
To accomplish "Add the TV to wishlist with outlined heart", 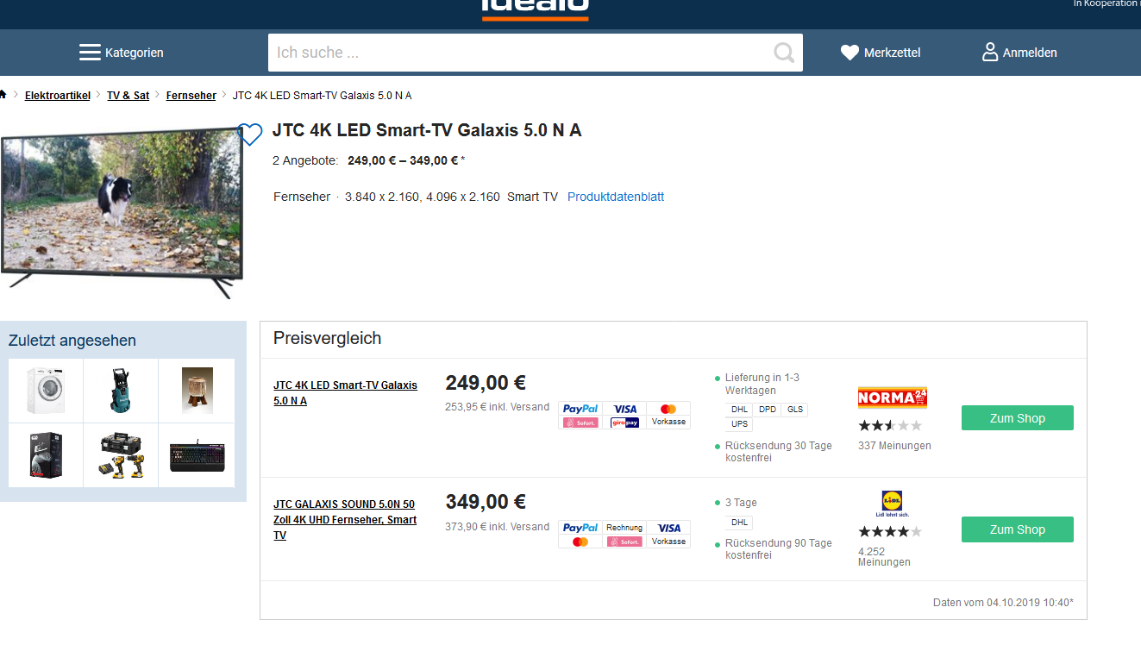I will click(x=250, y=135).
